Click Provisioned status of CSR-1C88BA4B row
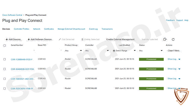The width and height of the screenshot is (191, 107). pyautogui.click(x=151, y=59)
